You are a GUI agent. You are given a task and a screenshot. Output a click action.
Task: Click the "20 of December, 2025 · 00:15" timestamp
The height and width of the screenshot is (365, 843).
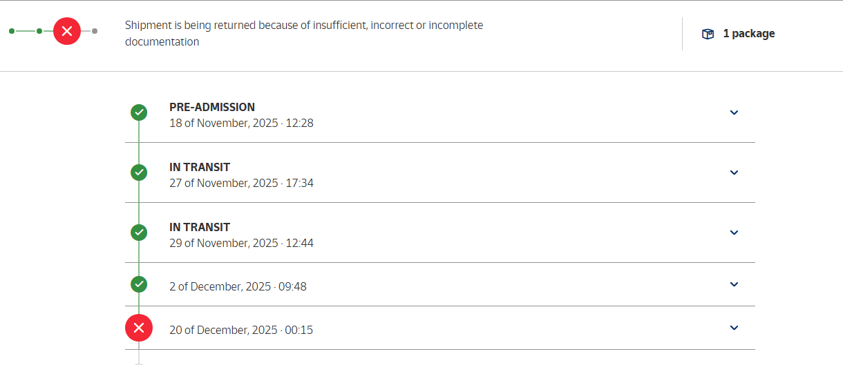point(241,330)
